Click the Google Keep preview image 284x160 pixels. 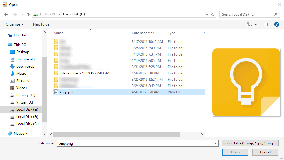[x=246, y=82]
